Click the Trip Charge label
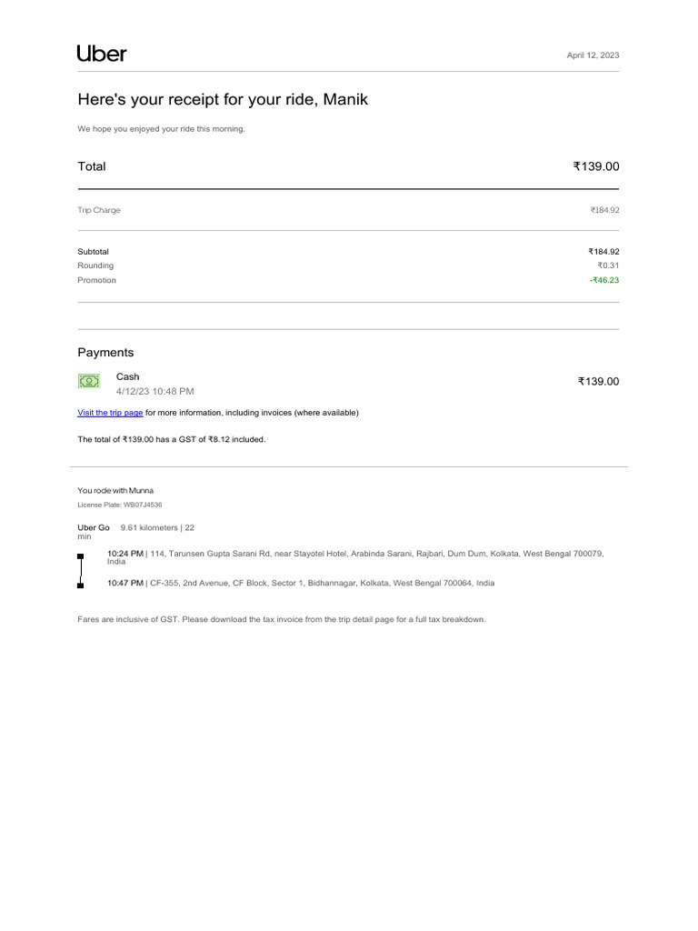Viewport: 698px width, 931px height. coord(99,210)
